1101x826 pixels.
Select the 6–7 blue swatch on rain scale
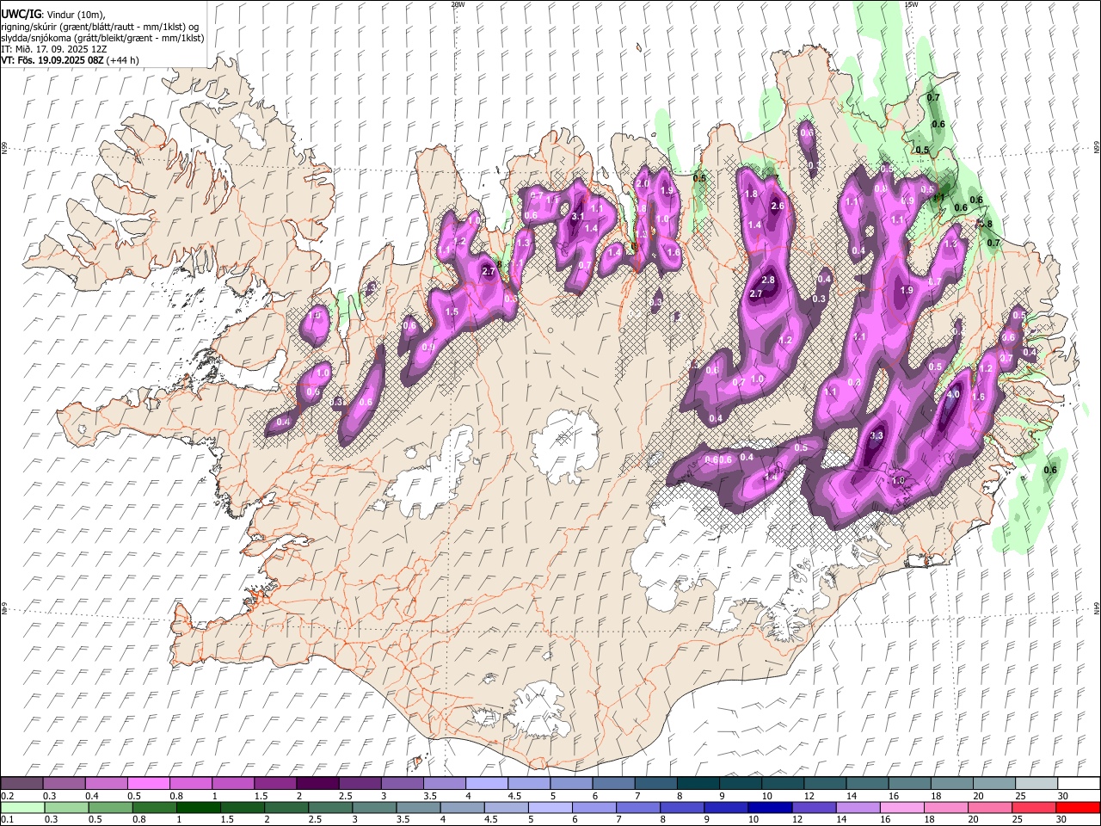594,807
